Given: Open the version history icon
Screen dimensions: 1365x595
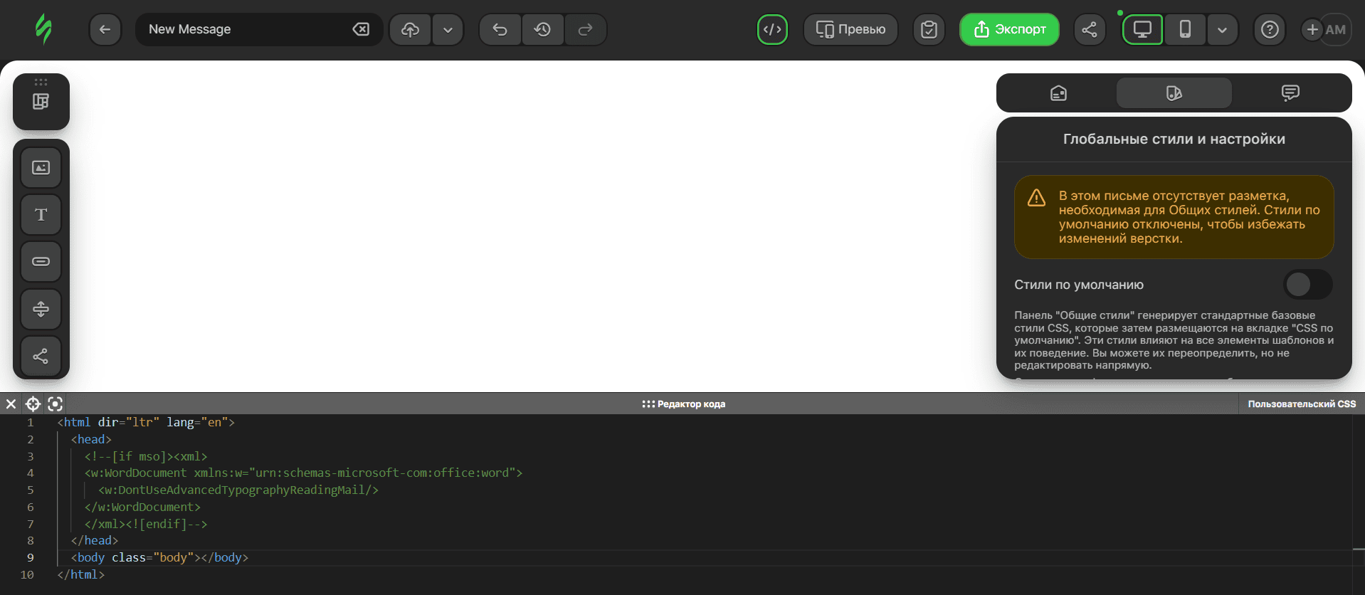Looking at the screenshot, I should coord(543,30).
